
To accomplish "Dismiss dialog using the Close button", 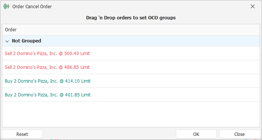I will point(240,134).
